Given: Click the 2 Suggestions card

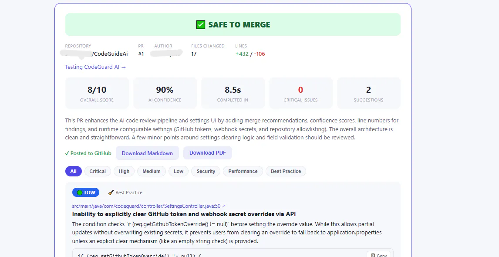Looking at the screenshot, I should 368,93.
